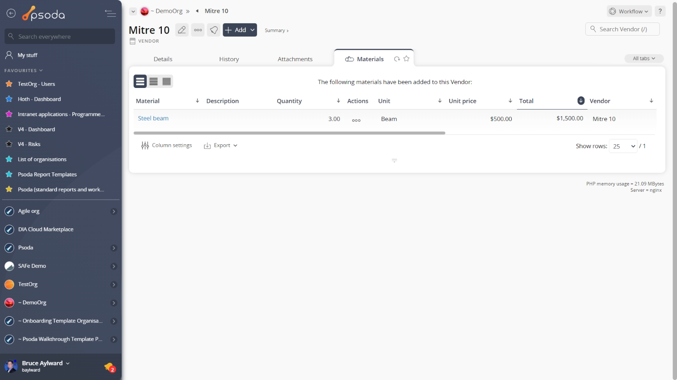Open the Workflow dropdown
The image size is (677, 380).
pos(629,11)
